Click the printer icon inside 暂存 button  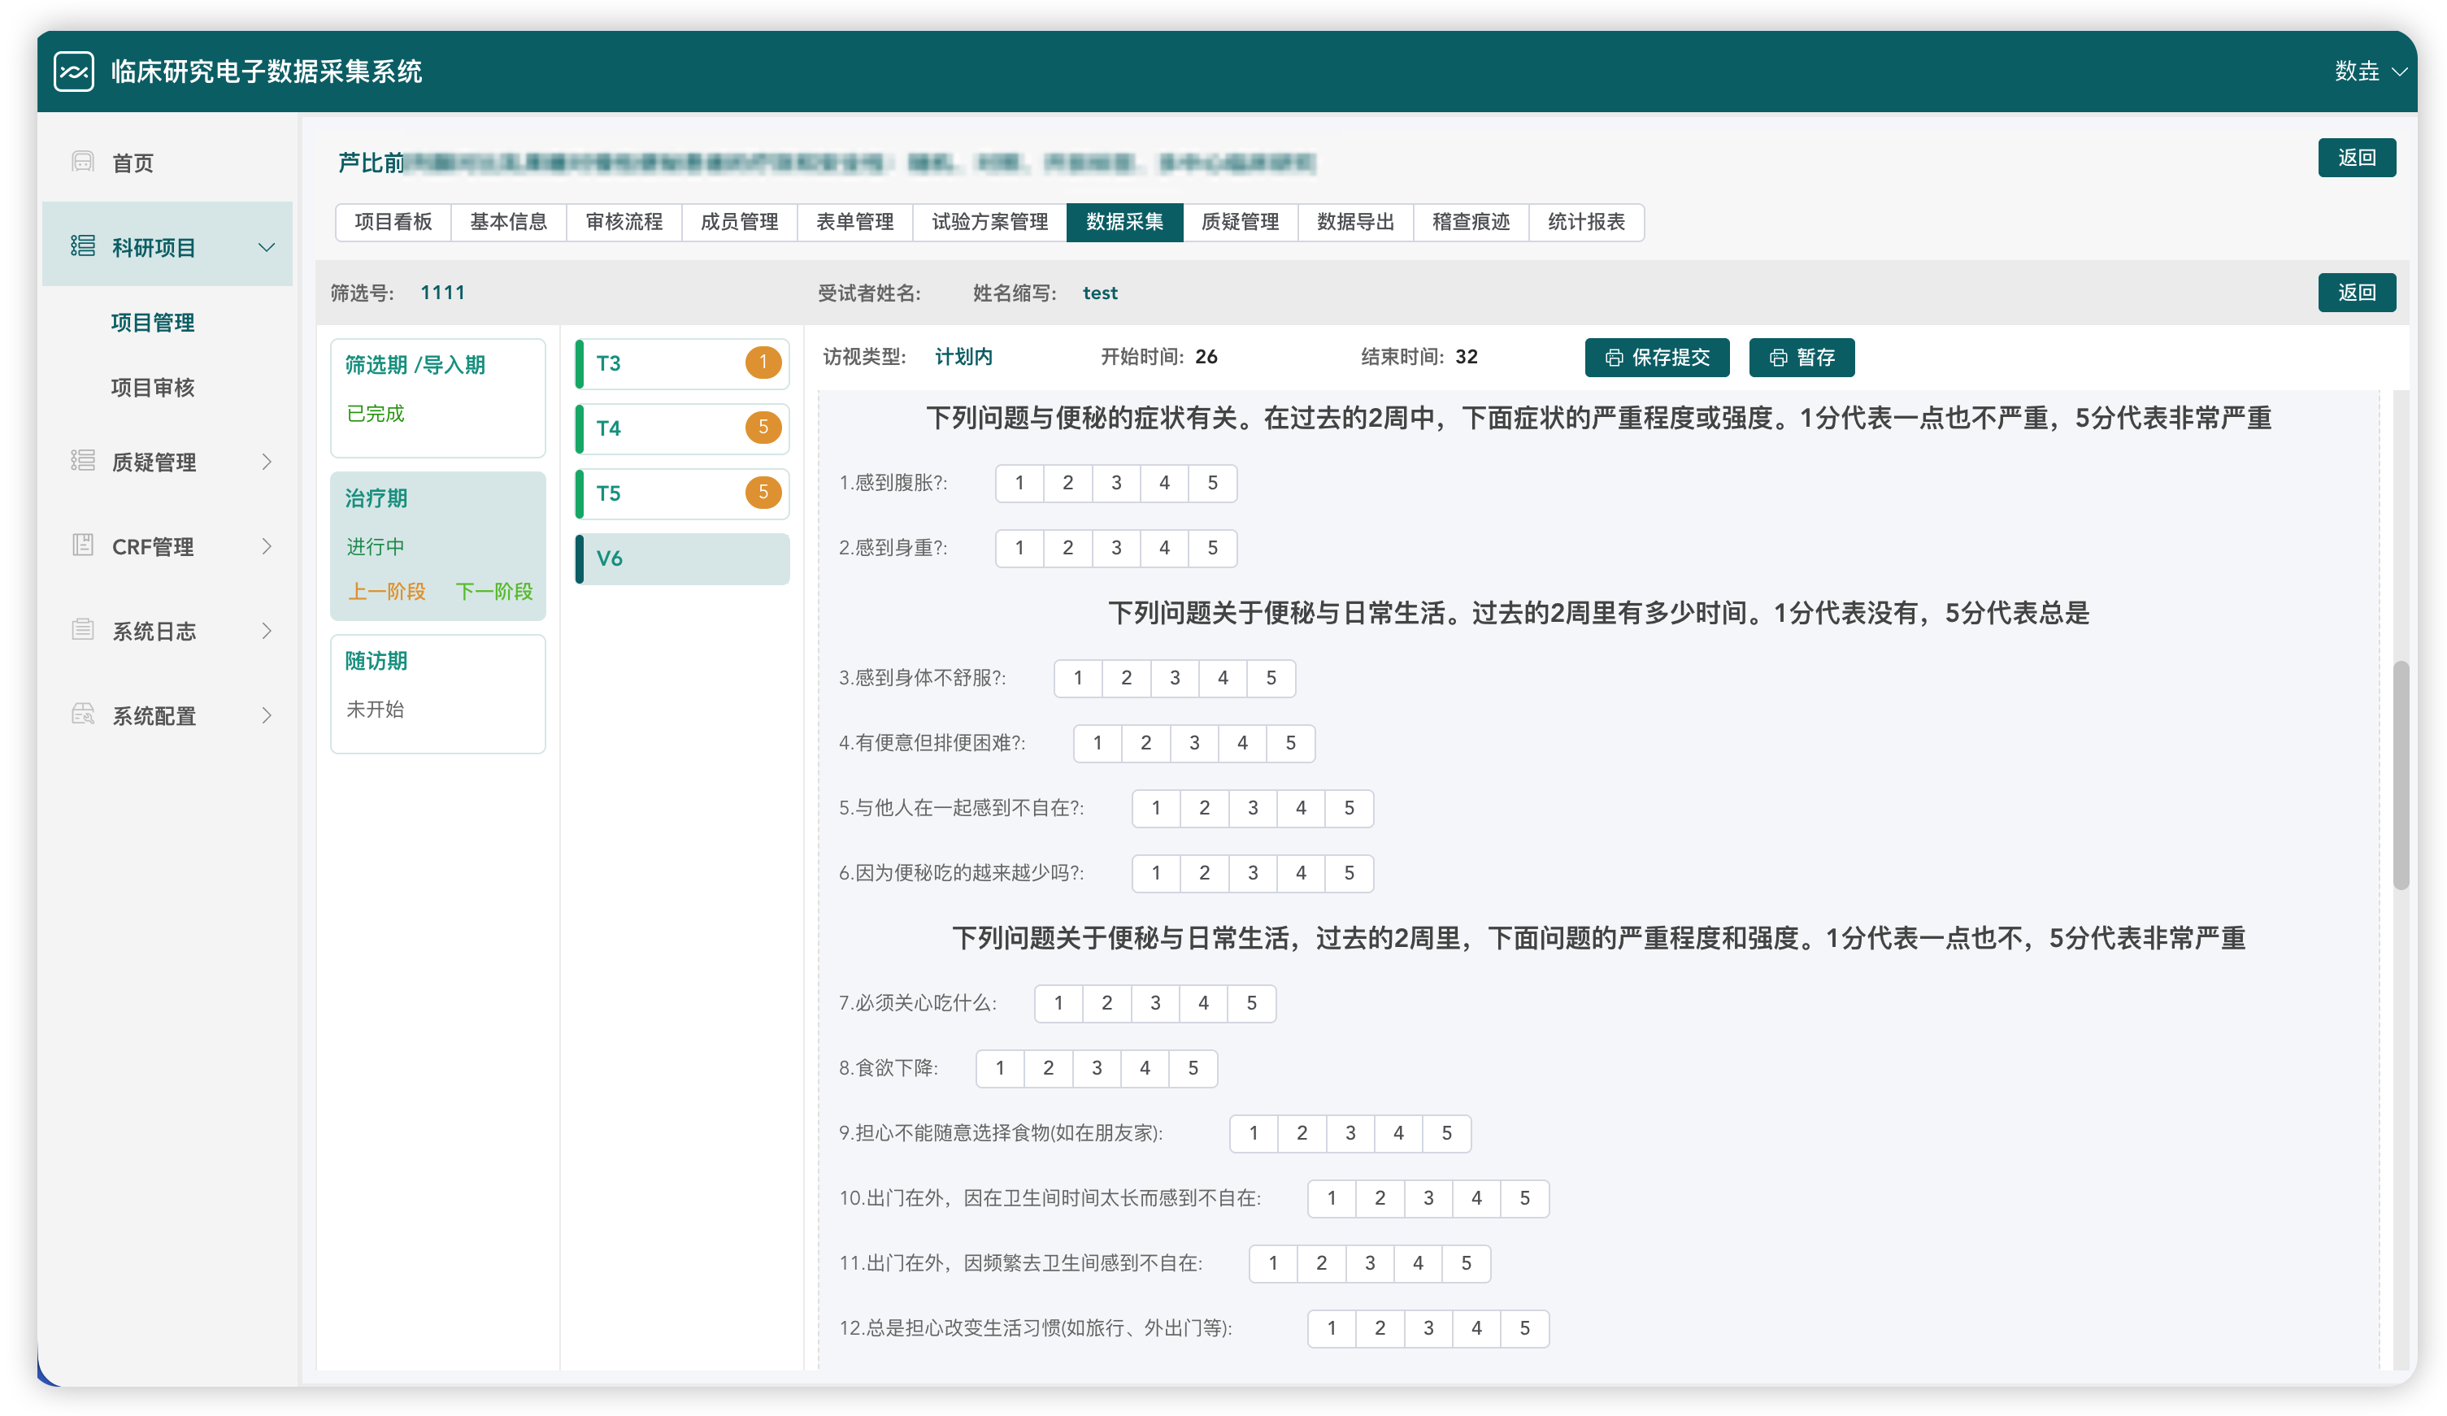(x=1778, y=358)
